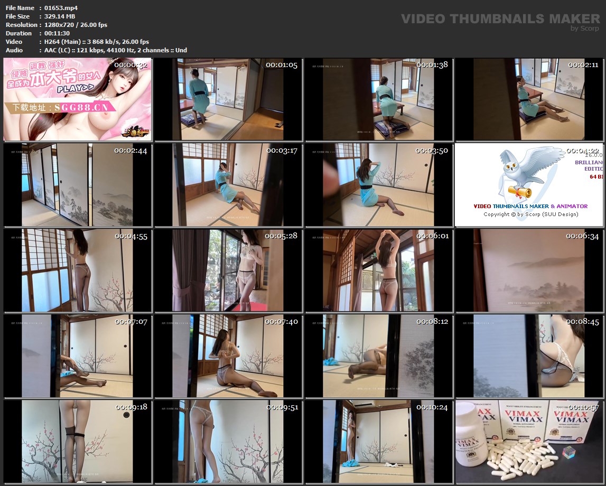Viewport: 606px width, 486px height.
Task: Open the thumbnail at 00:03:50
Action: [x=379, y=185]
